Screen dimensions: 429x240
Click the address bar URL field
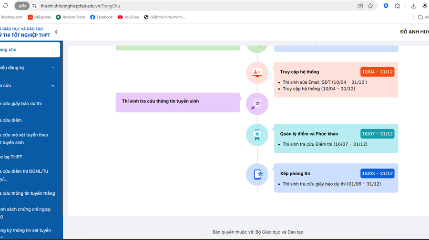point(191,6)
